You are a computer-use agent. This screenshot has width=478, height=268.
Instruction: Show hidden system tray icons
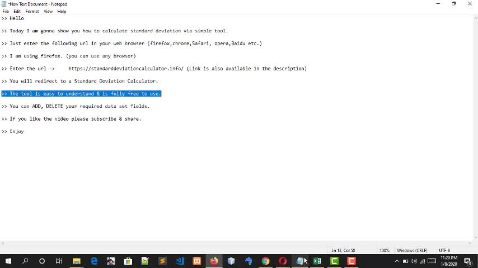[x=397, y=261]
